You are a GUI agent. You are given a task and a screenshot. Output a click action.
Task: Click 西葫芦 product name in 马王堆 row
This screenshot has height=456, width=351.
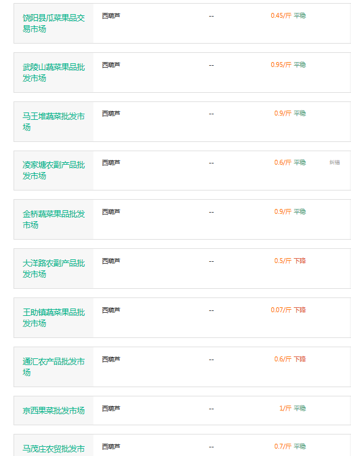pos(111,114)
